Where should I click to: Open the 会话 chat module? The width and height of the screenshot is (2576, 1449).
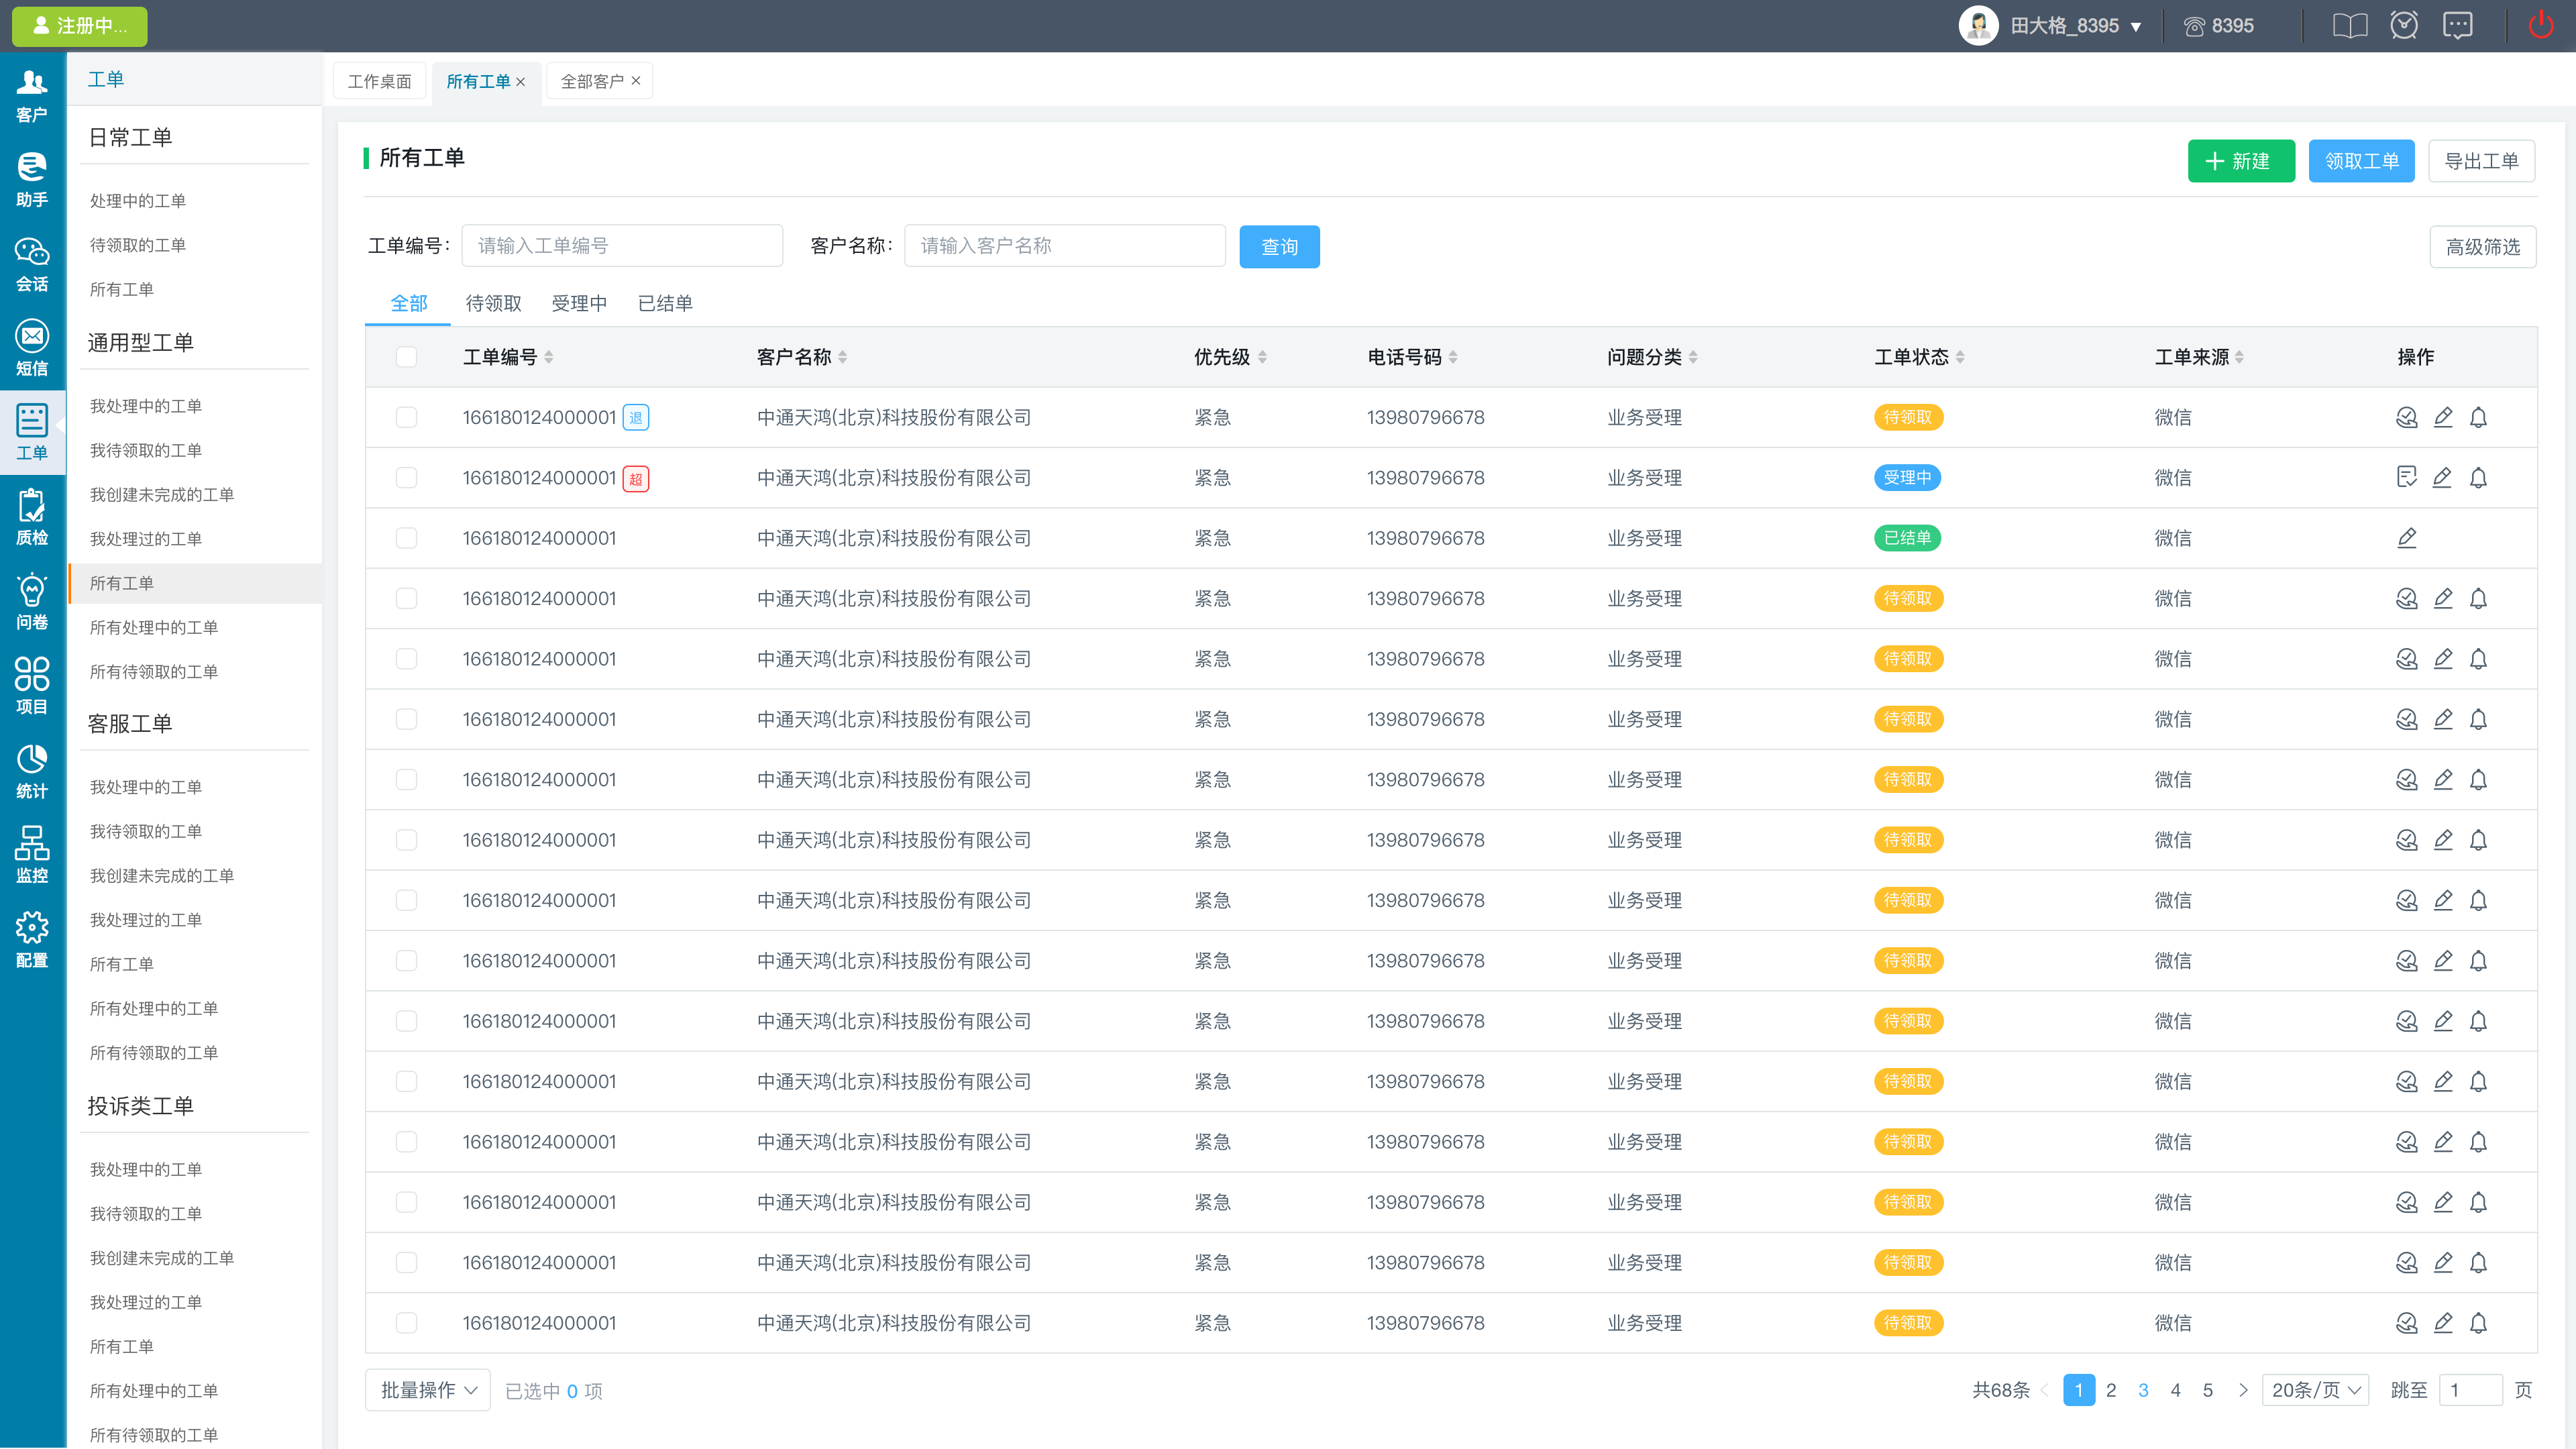(32, 265)
